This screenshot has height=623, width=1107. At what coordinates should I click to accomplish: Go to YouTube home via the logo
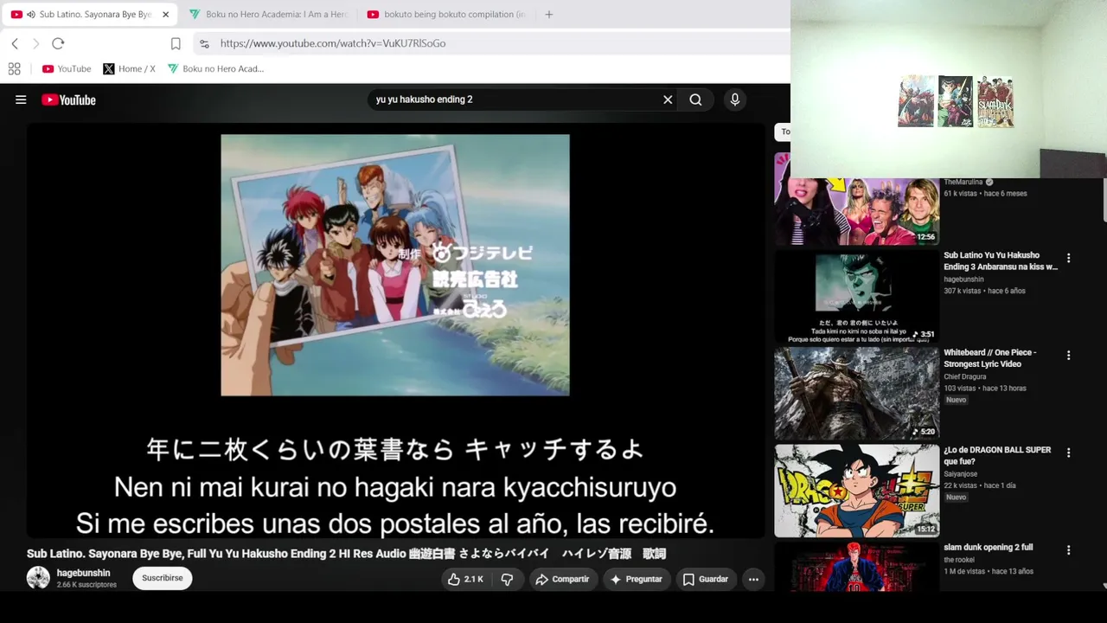point(68,100)
